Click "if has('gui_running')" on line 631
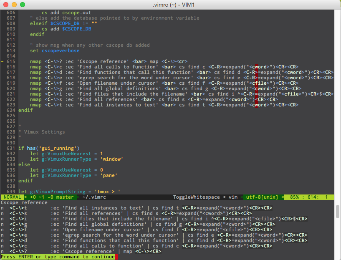 [49, 148]
